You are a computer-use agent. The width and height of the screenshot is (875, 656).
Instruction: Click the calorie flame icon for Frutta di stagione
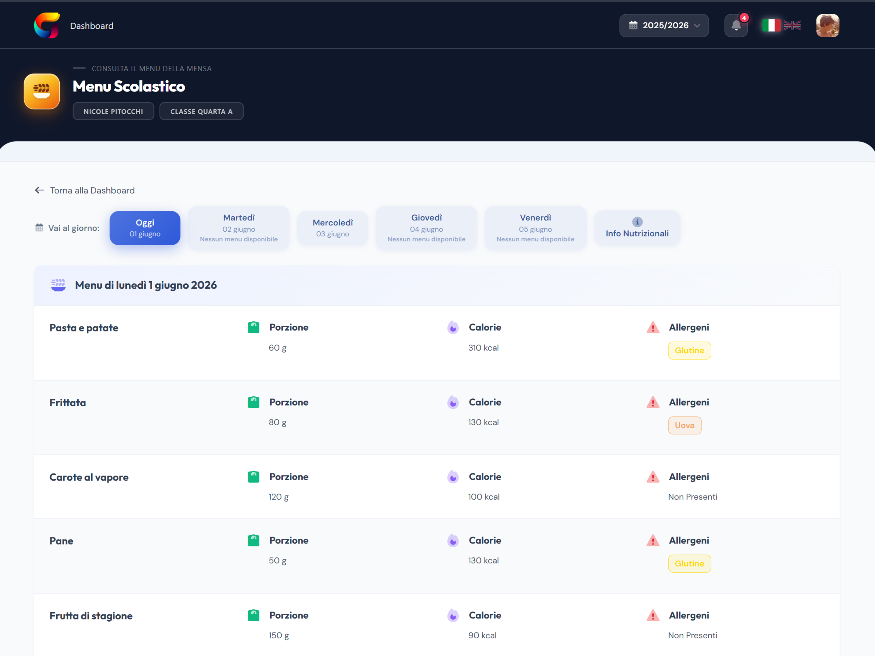coord(453,615)
